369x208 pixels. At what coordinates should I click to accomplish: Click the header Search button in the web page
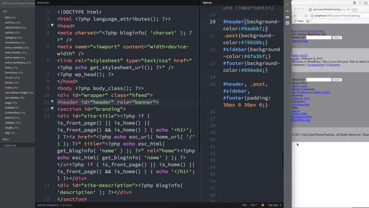tap(337, 38)
